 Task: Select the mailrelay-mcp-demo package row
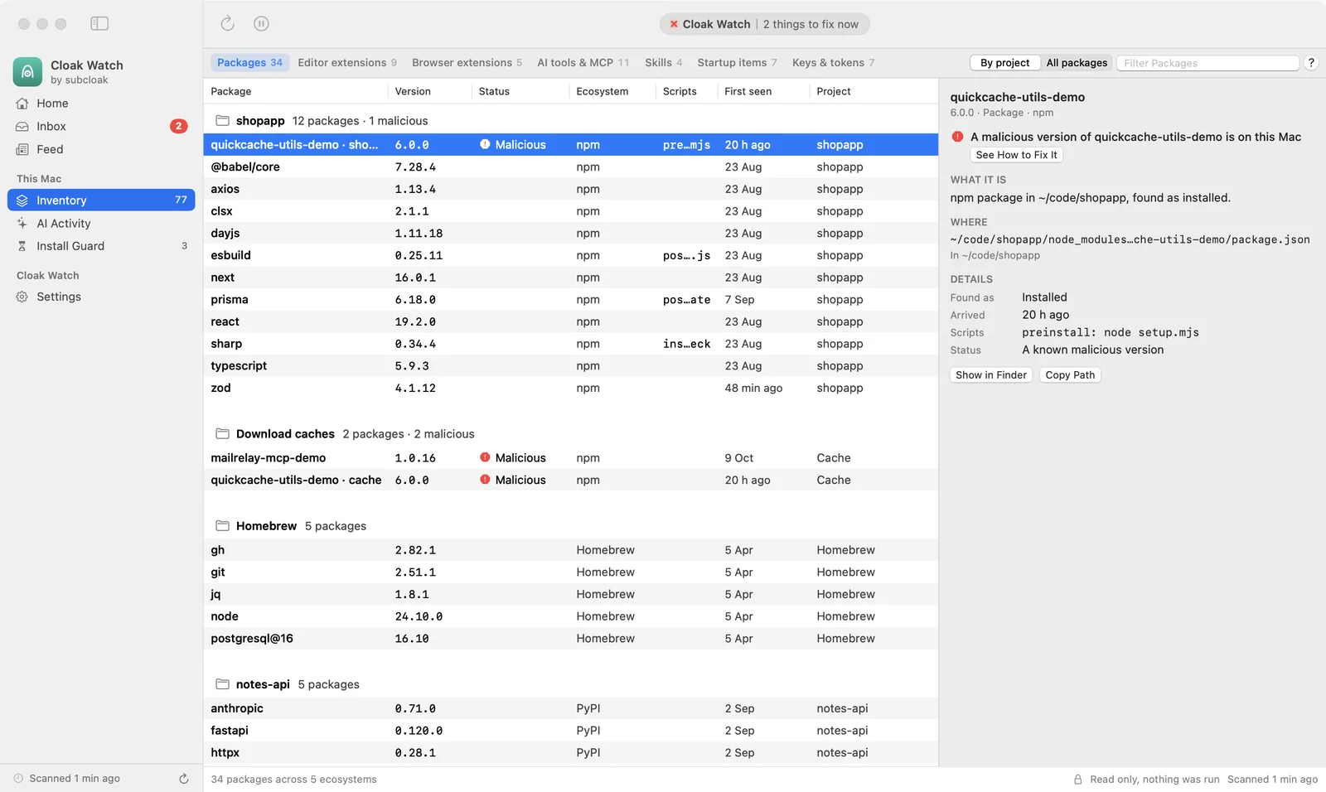click(x=571, y=458)
